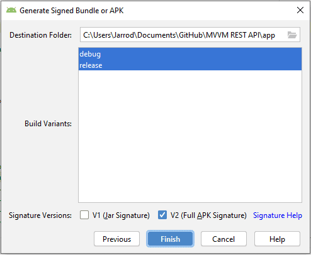Click the 'Destination Folder:' label
This screenshot has height=255, width=311.
40,35
